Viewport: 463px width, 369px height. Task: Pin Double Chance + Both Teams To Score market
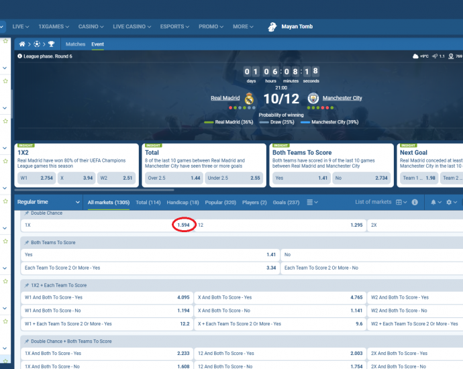(x=27, y=341)
